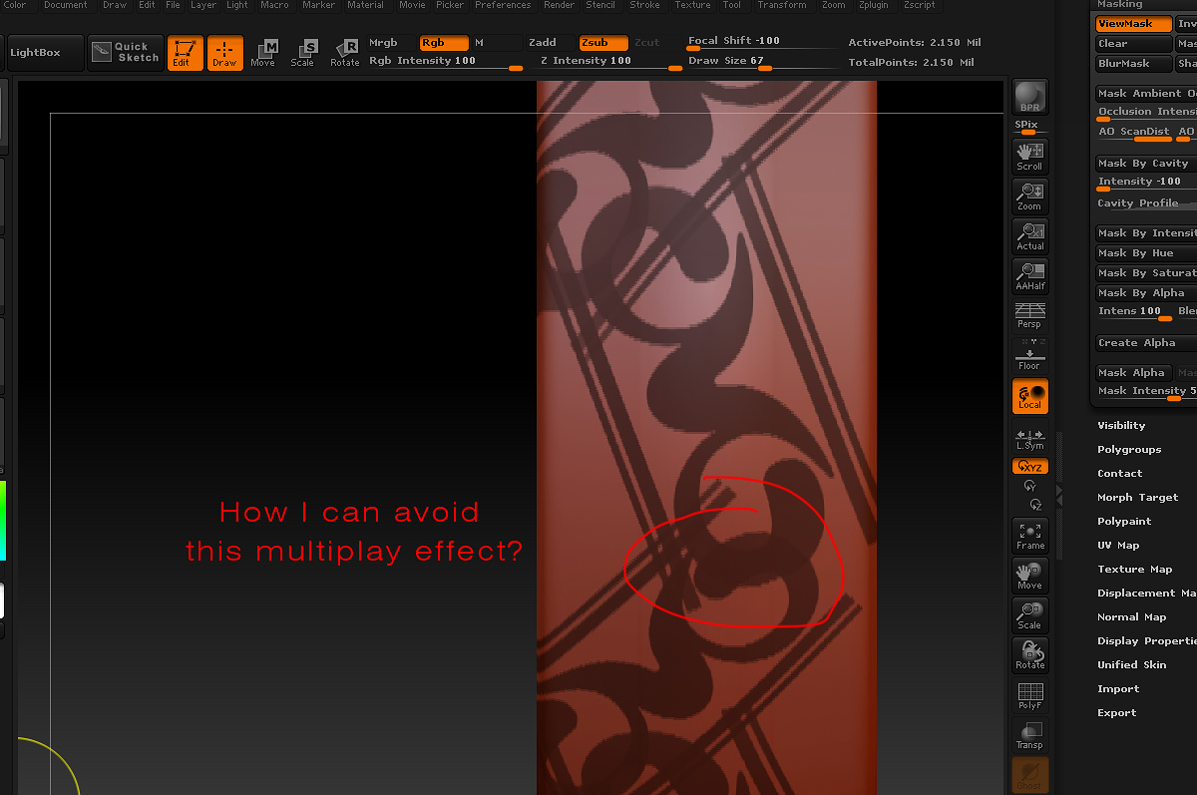The width and height of the screenshot is (1197, 795).
Task: Enable Zadd sculpt mode
Action: click(x=552, y=43)
